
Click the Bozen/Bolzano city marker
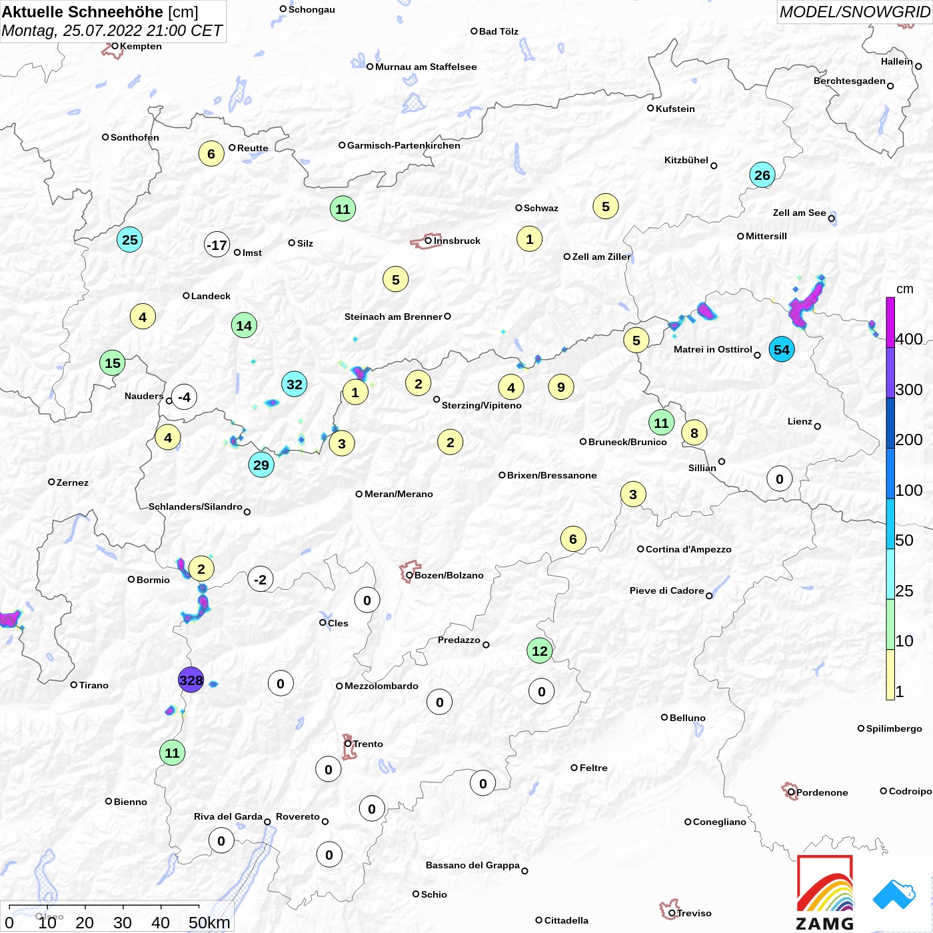(409, 575)
